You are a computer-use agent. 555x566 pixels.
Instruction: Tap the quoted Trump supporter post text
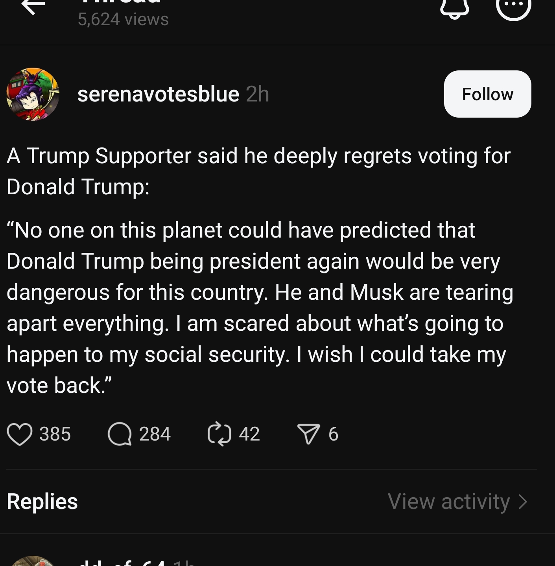pos(260,308)
